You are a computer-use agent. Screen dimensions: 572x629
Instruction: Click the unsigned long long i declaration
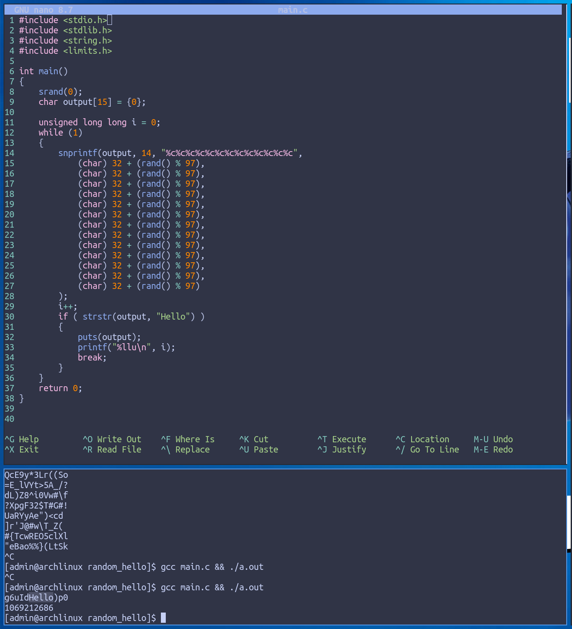tap(100, 122)
